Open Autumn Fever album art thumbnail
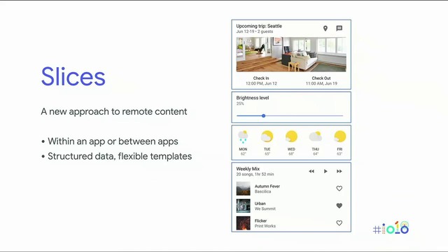448x252 pixels. coord(243,188)
